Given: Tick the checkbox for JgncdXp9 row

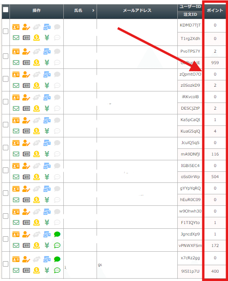Looking at the screenshot, I should coord(6,239).
